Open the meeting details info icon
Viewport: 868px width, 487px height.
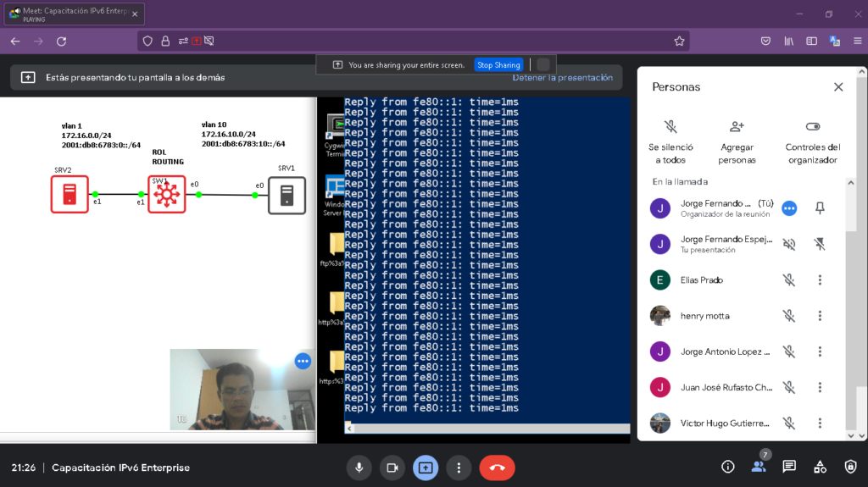(727, 467)
